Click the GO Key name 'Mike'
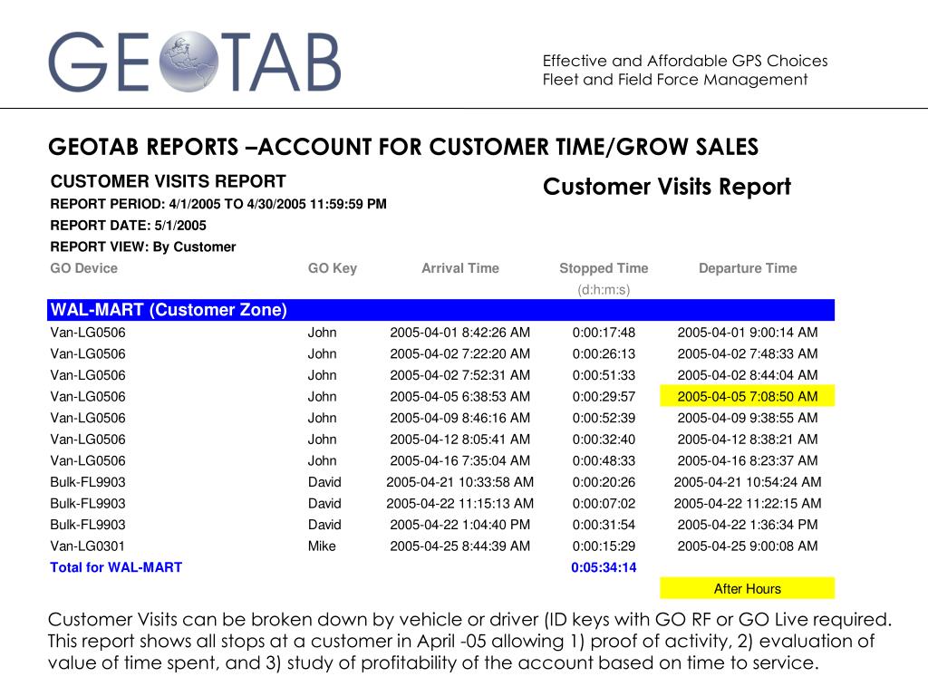 (322, 546)
